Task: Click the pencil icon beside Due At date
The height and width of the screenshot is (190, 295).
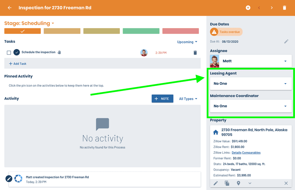Action: point(286,41)
